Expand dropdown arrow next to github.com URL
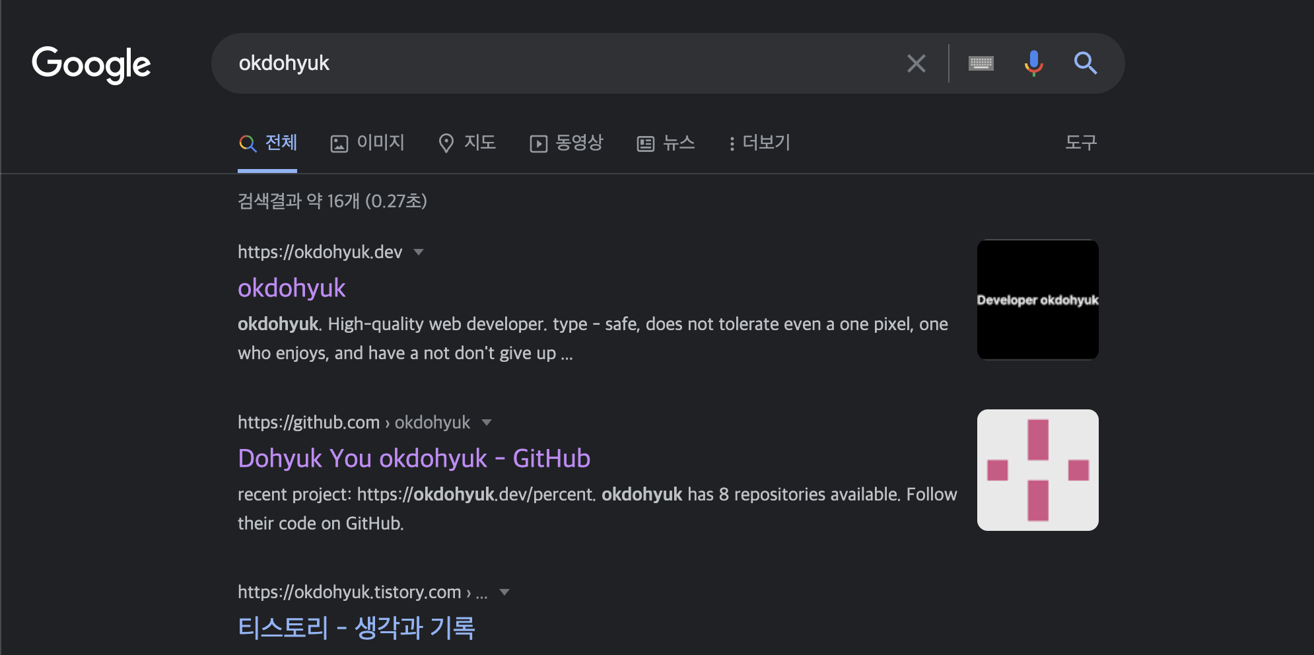This screenshot has width=1314, height=655. tap(487, 423)
